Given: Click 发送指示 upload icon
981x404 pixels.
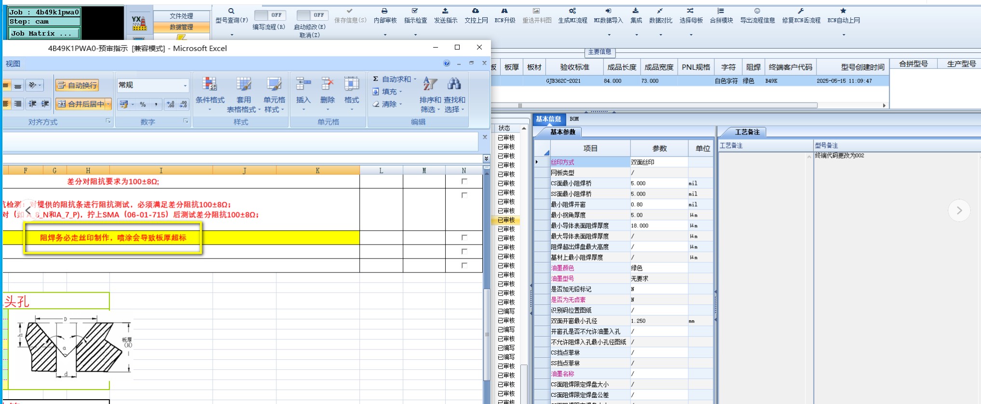Looking at the screenshot, I should pyautogui.click(x=445, y=11).
